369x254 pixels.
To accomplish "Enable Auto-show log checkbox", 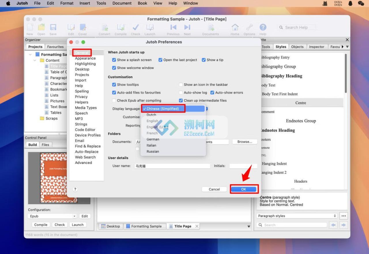I will [x=181, y=93].
